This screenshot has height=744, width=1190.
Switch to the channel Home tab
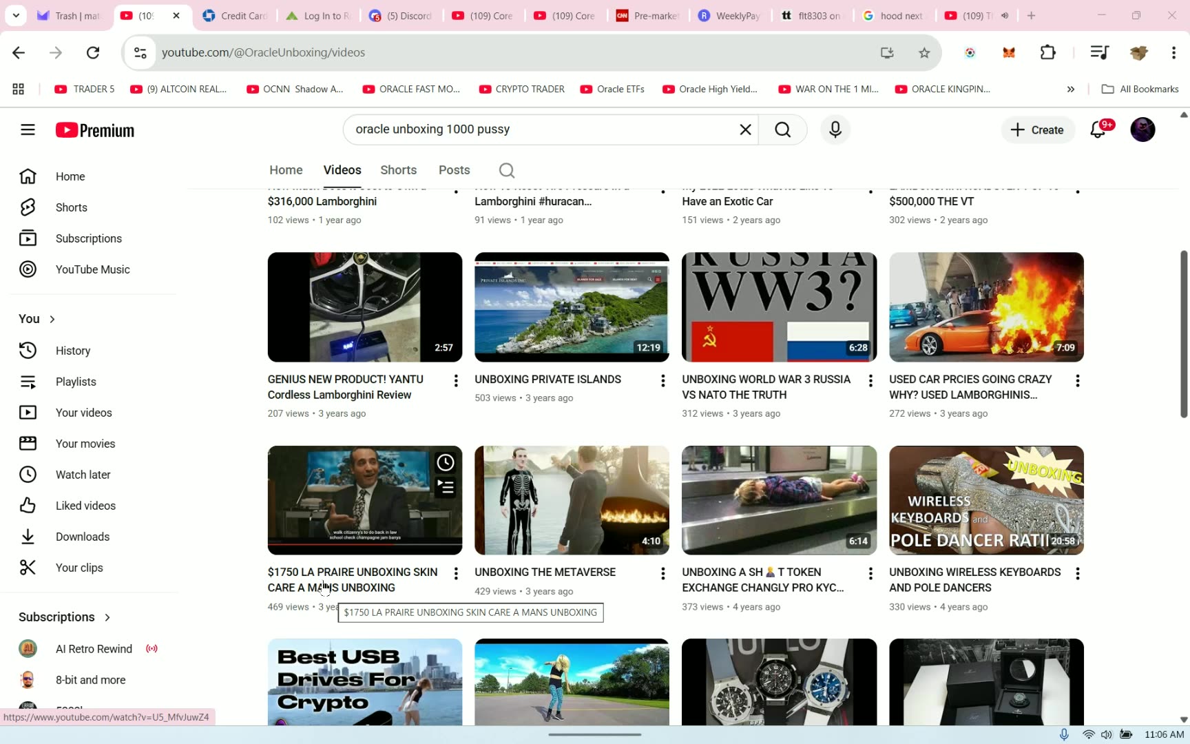[x=286, y=170]
